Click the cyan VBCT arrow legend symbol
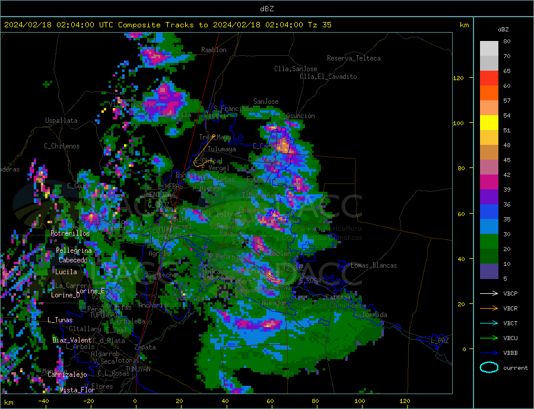Screen dimensions: 534x409 (x=489, y=323)
